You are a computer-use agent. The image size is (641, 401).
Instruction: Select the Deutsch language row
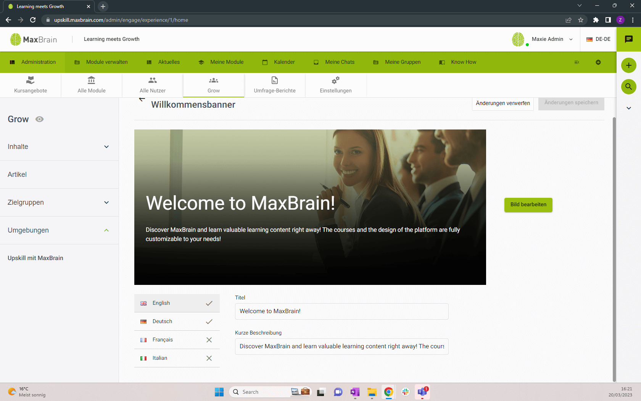pos(177,322)
